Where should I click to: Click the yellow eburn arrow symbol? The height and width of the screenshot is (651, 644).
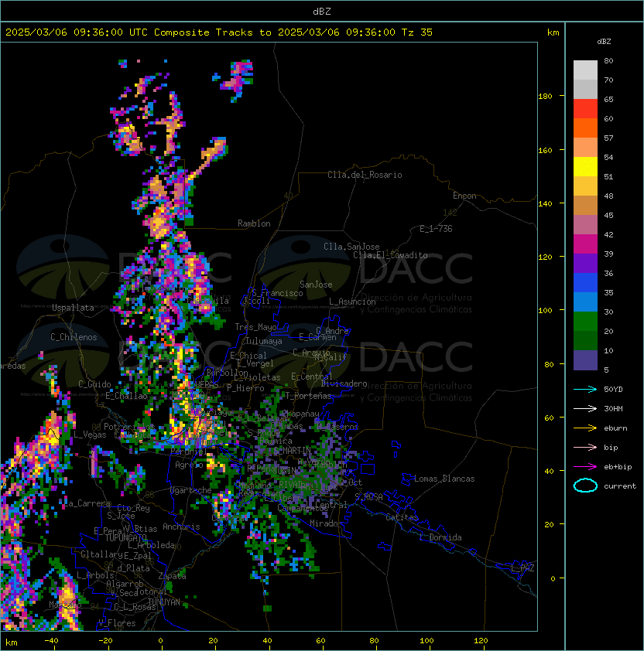[x=585, y=428]
